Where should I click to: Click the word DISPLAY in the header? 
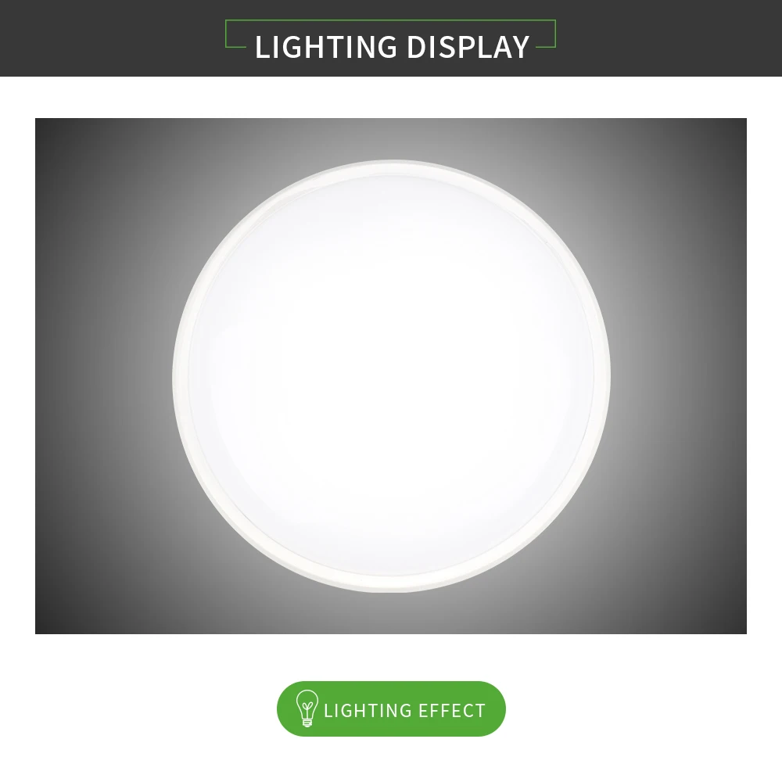(x=468, y=47)
